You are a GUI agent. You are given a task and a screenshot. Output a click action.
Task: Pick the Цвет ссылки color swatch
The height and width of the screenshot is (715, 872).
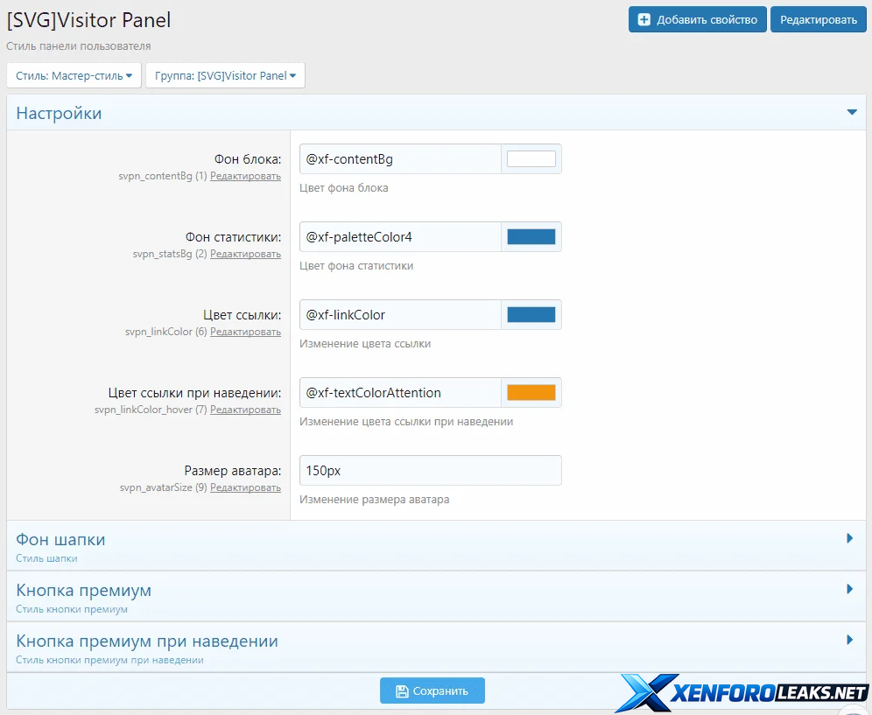coord(531,315)
